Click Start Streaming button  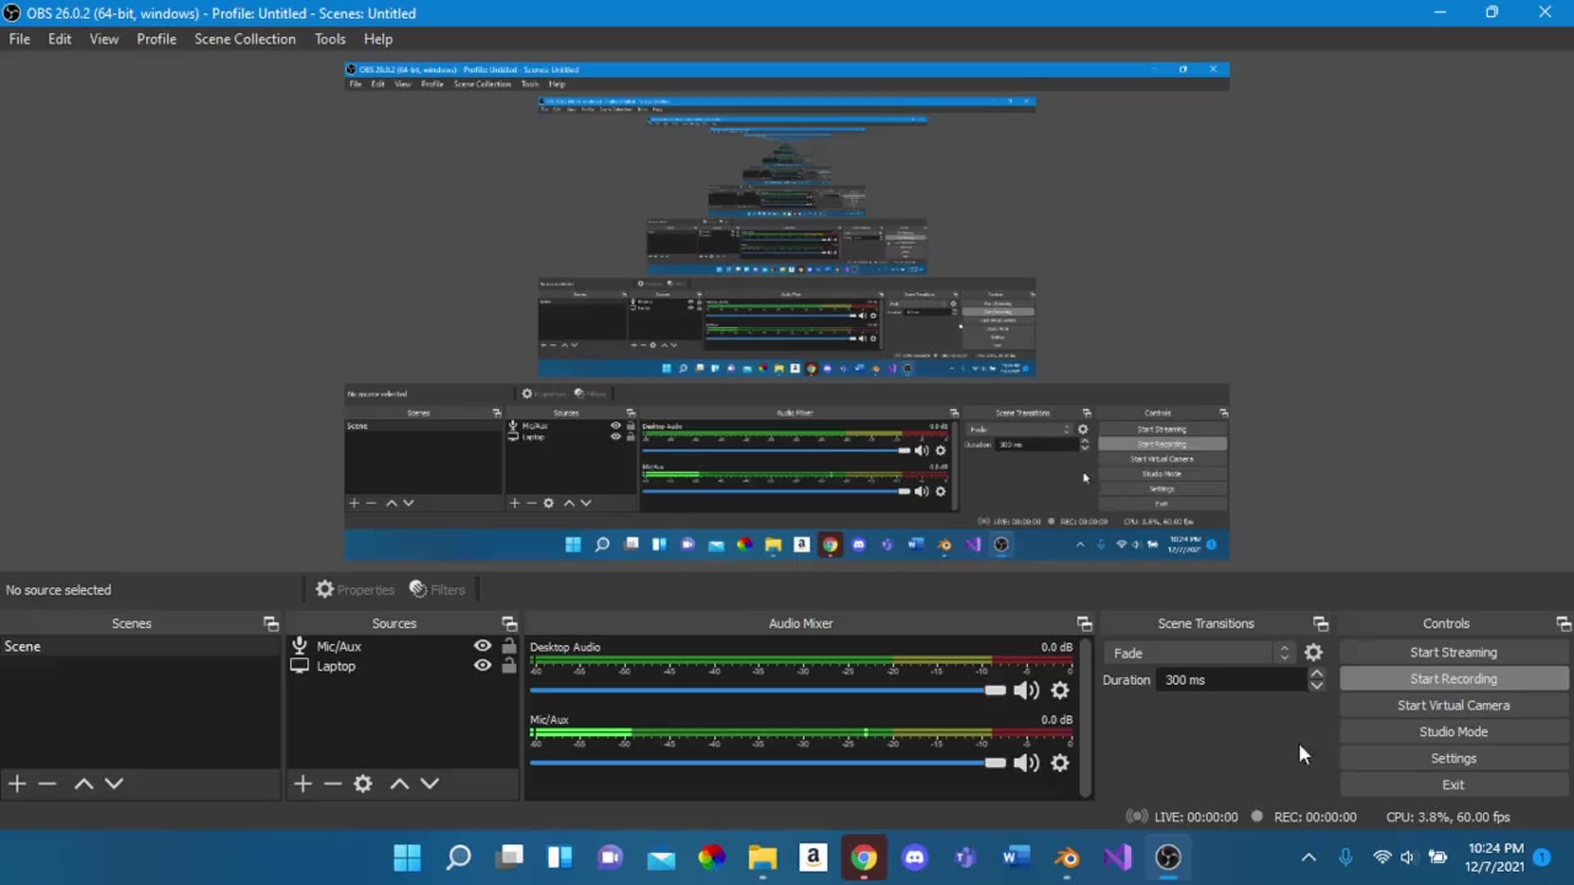tap(1453, 652)
